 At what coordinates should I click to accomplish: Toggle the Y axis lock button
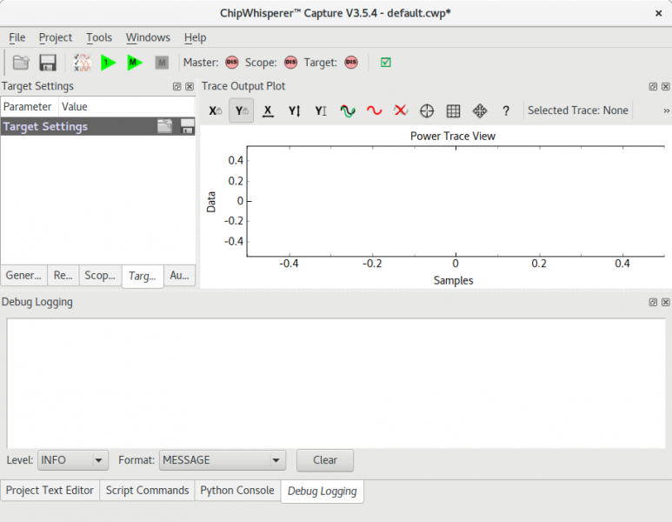pos(242,110)
